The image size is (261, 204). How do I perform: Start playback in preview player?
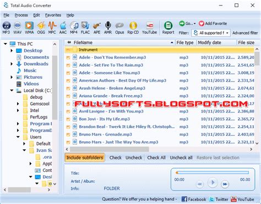click(213, 182)
